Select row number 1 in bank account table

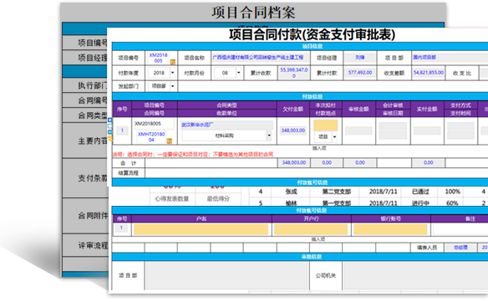pos(121,228)
